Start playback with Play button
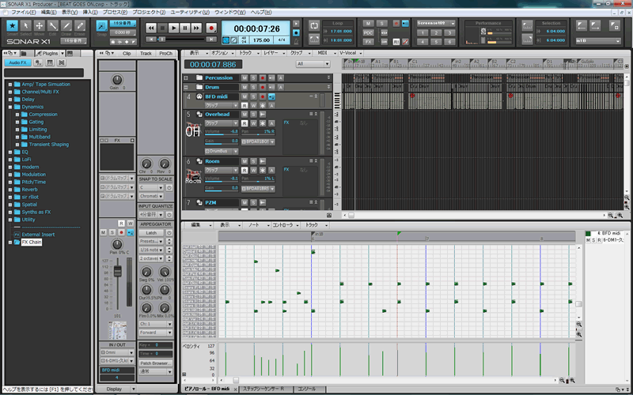Viewport: 633px width, 395px height. [x=173, y=28]
